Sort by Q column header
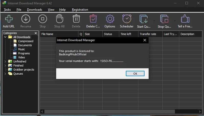 coord(81,34)
